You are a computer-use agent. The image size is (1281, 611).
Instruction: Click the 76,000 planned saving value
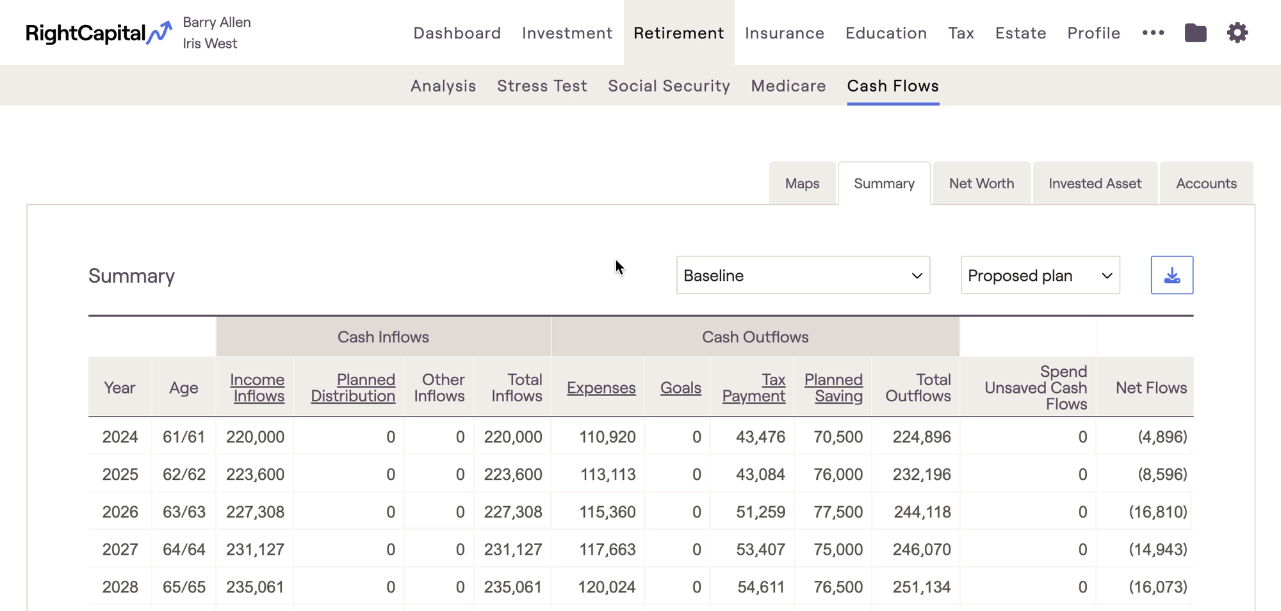pos(838,475)
